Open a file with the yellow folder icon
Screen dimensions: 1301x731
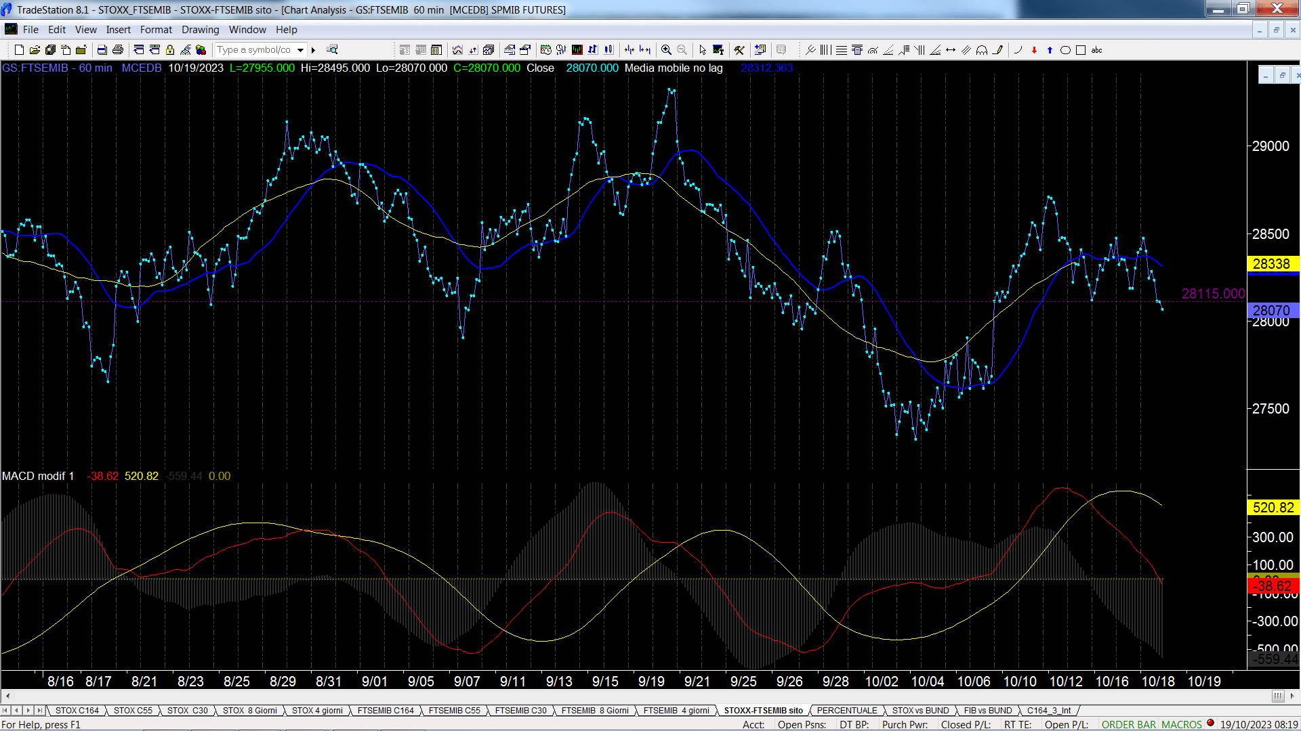pos(35,50)
